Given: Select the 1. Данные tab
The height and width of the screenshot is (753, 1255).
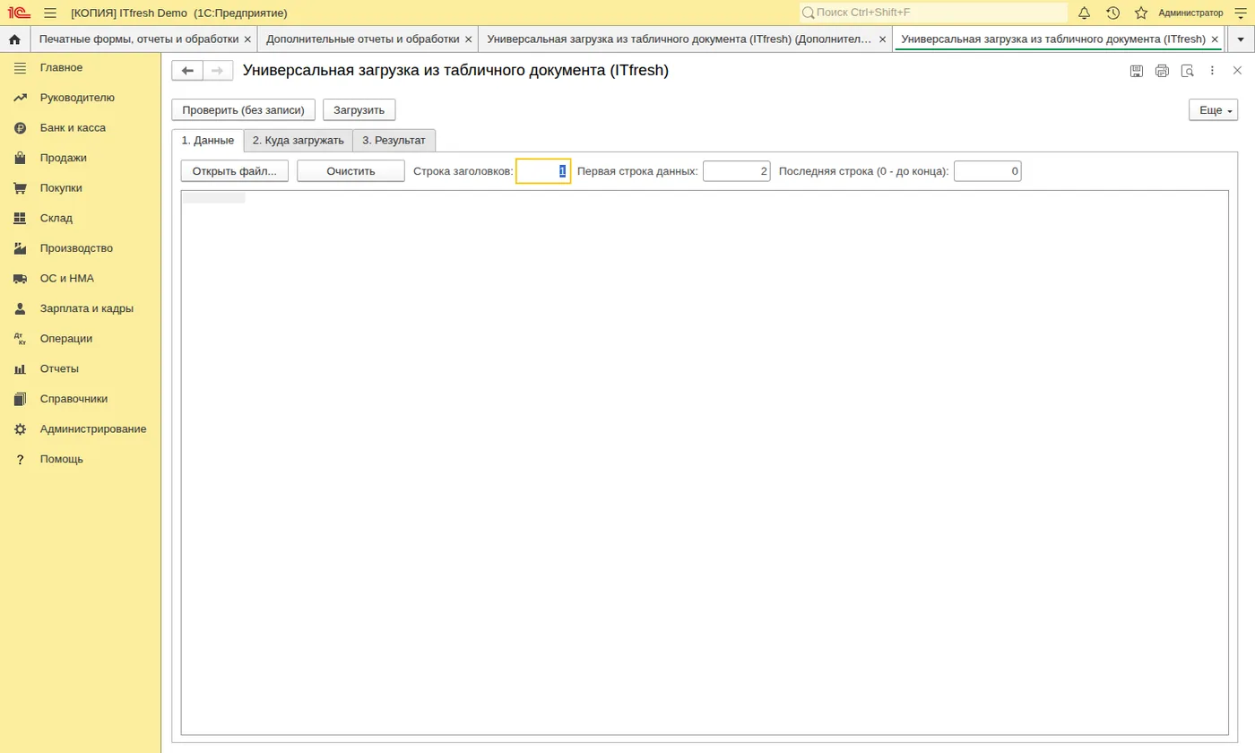Looking at the screenshot, I should pos(208,141).
